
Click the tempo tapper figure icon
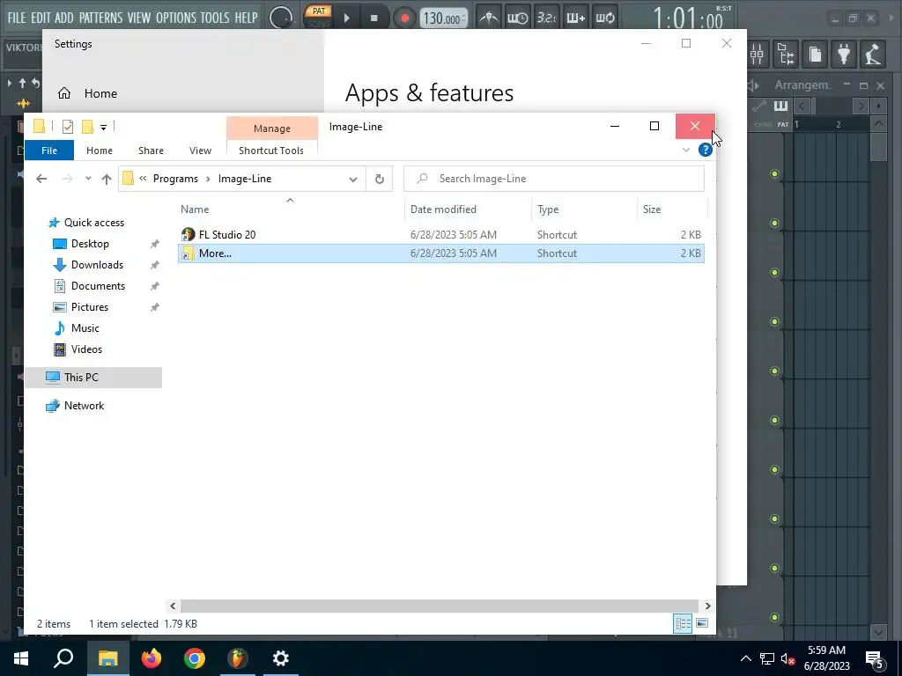(873, 55)
